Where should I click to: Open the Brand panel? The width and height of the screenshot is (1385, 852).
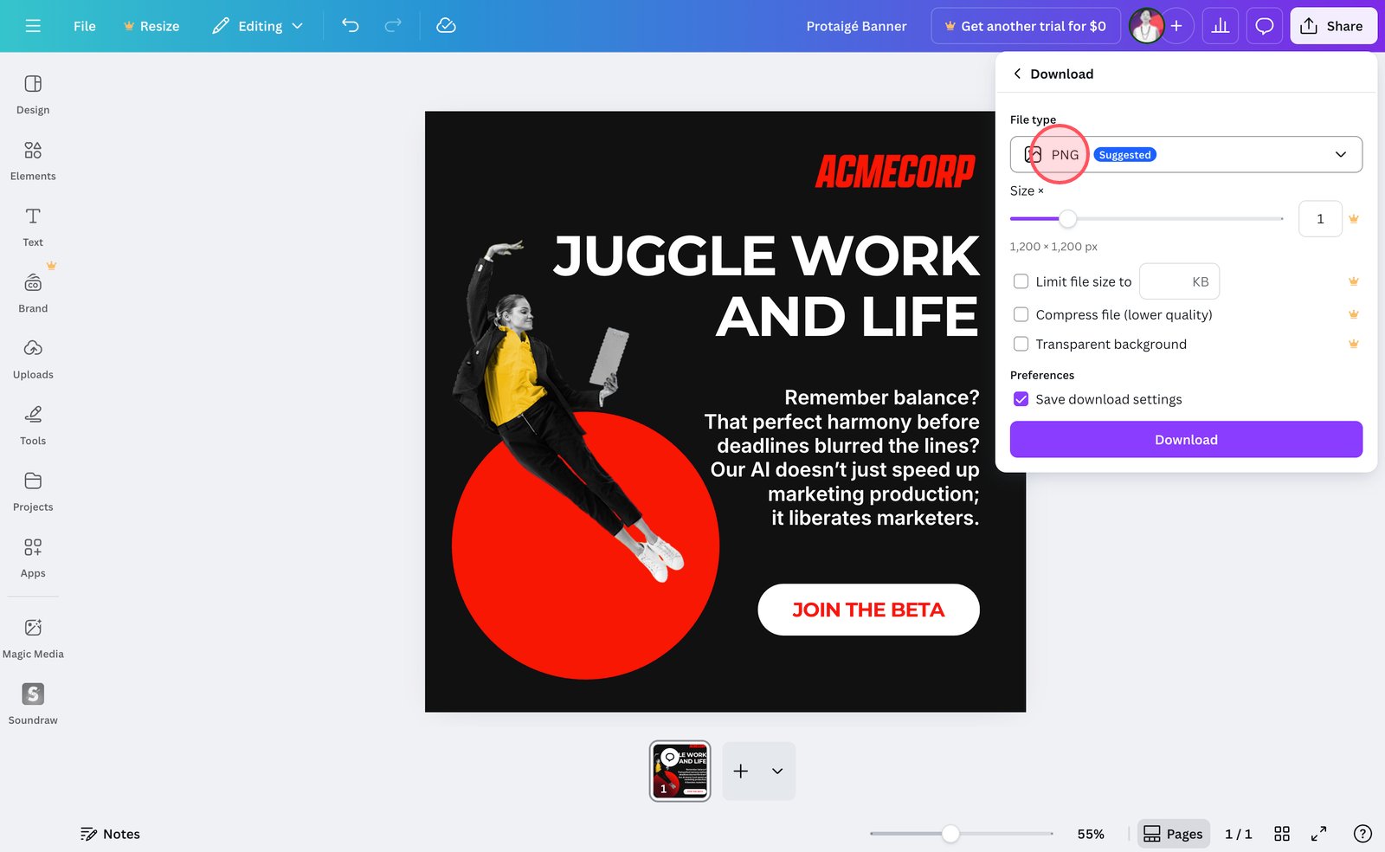pyautogui.click(x=33, y=294)
